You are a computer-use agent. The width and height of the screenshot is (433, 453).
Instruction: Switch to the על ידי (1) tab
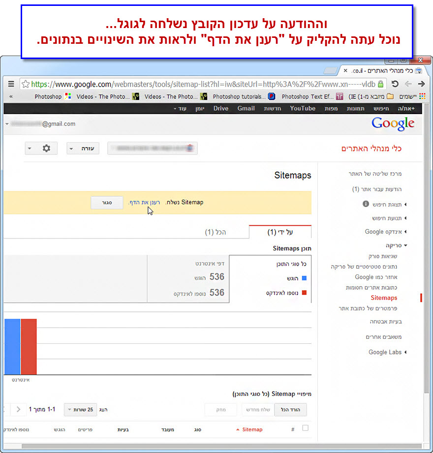click(280, 232)
